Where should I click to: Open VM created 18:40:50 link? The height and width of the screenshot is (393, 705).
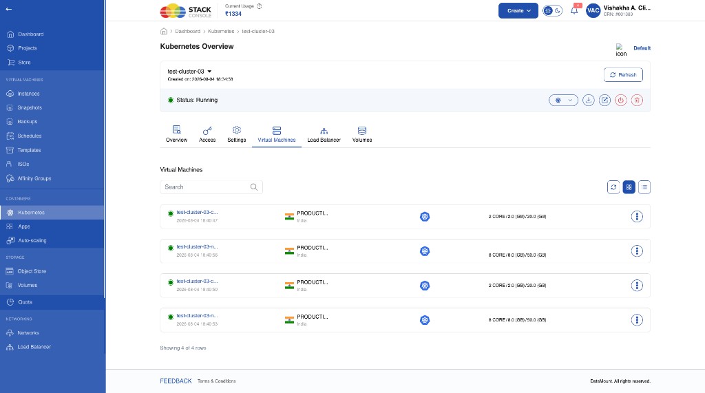[x=197, y=282]
